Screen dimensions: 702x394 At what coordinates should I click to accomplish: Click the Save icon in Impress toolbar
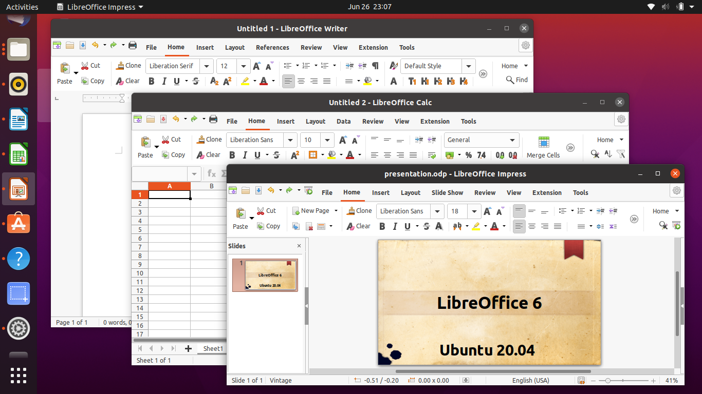coord(258,190)
